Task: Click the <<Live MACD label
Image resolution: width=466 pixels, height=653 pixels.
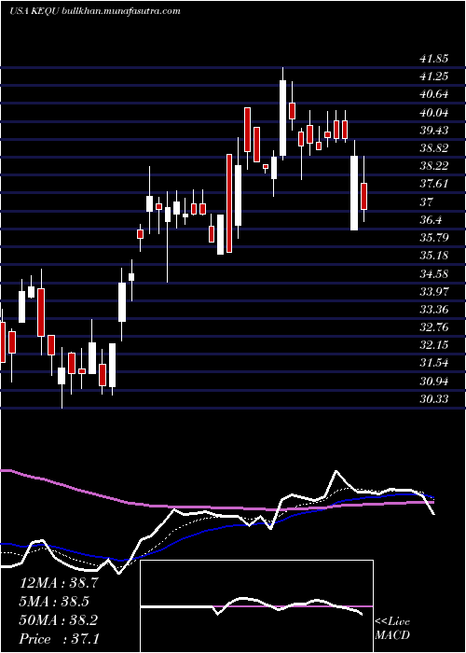Action: click(392, 629)
